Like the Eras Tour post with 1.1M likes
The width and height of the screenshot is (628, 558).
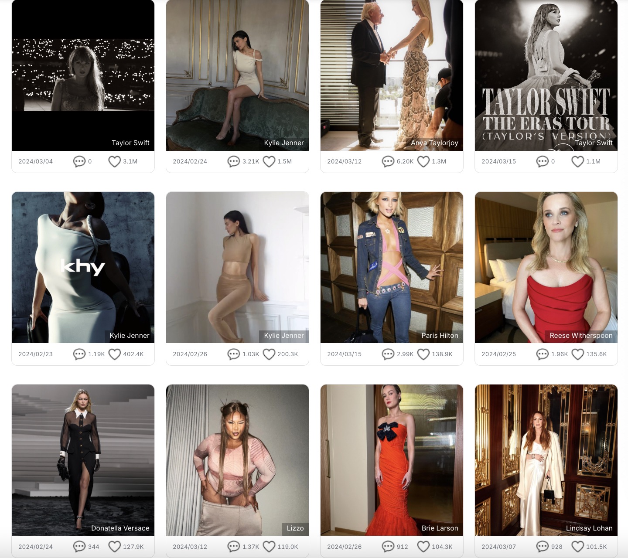click(578, 162)
